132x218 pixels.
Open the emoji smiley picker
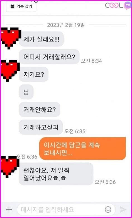point(108,210)
